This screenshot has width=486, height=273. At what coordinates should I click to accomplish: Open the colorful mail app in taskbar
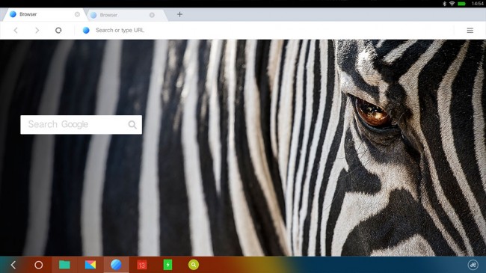pyautogui.click(x=90, y=265)
